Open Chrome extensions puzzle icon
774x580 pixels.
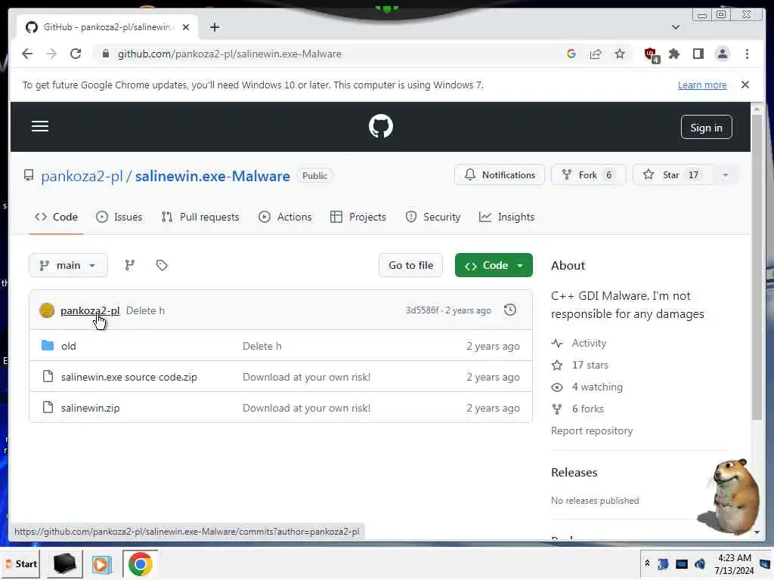coord(673,54)
